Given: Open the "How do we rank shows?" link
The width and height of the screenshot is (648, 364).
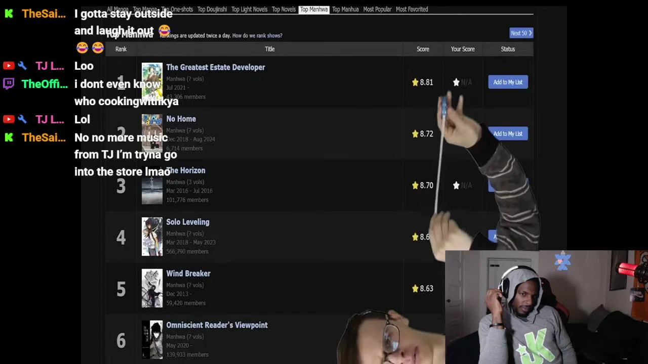Looking at the screenshot, I should tap(257, 35).
